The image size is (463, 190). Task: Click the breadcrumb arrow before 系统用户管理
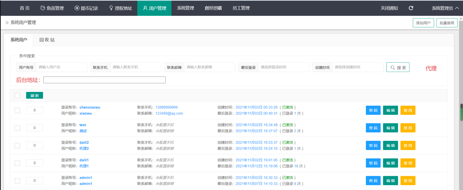coord(7,23)
